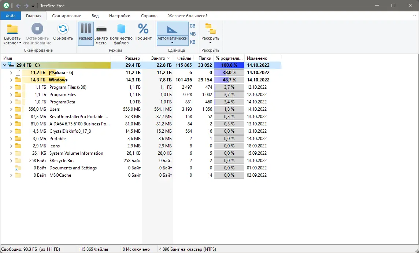The width and height of the screenshot is (419, 253).
Task: Open the quick access toolbar dropdown
Action: (x=33, y=6)
